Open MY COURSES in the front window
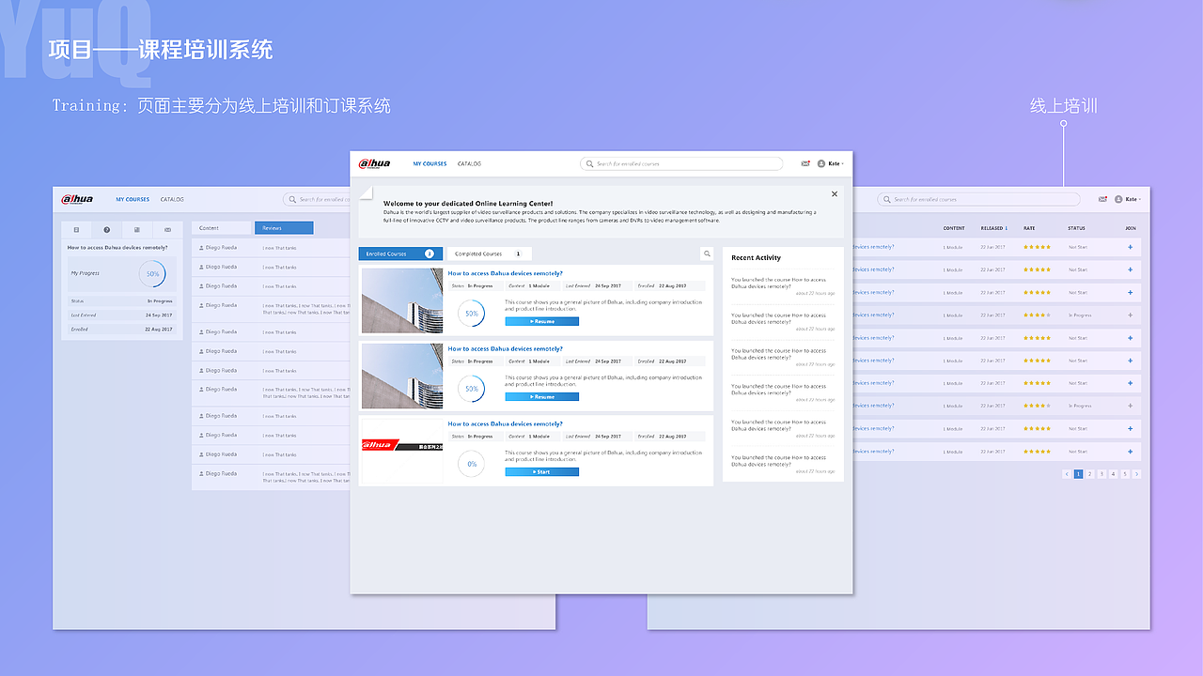This screenshot has width=1203, height=676. (430, 163)
